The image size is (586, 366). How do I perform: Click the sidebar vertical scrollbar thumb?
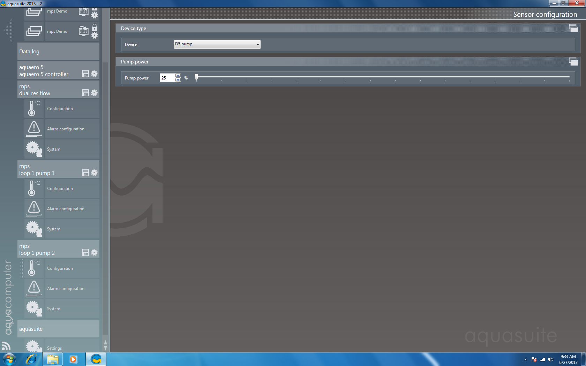tap(105, 199)
